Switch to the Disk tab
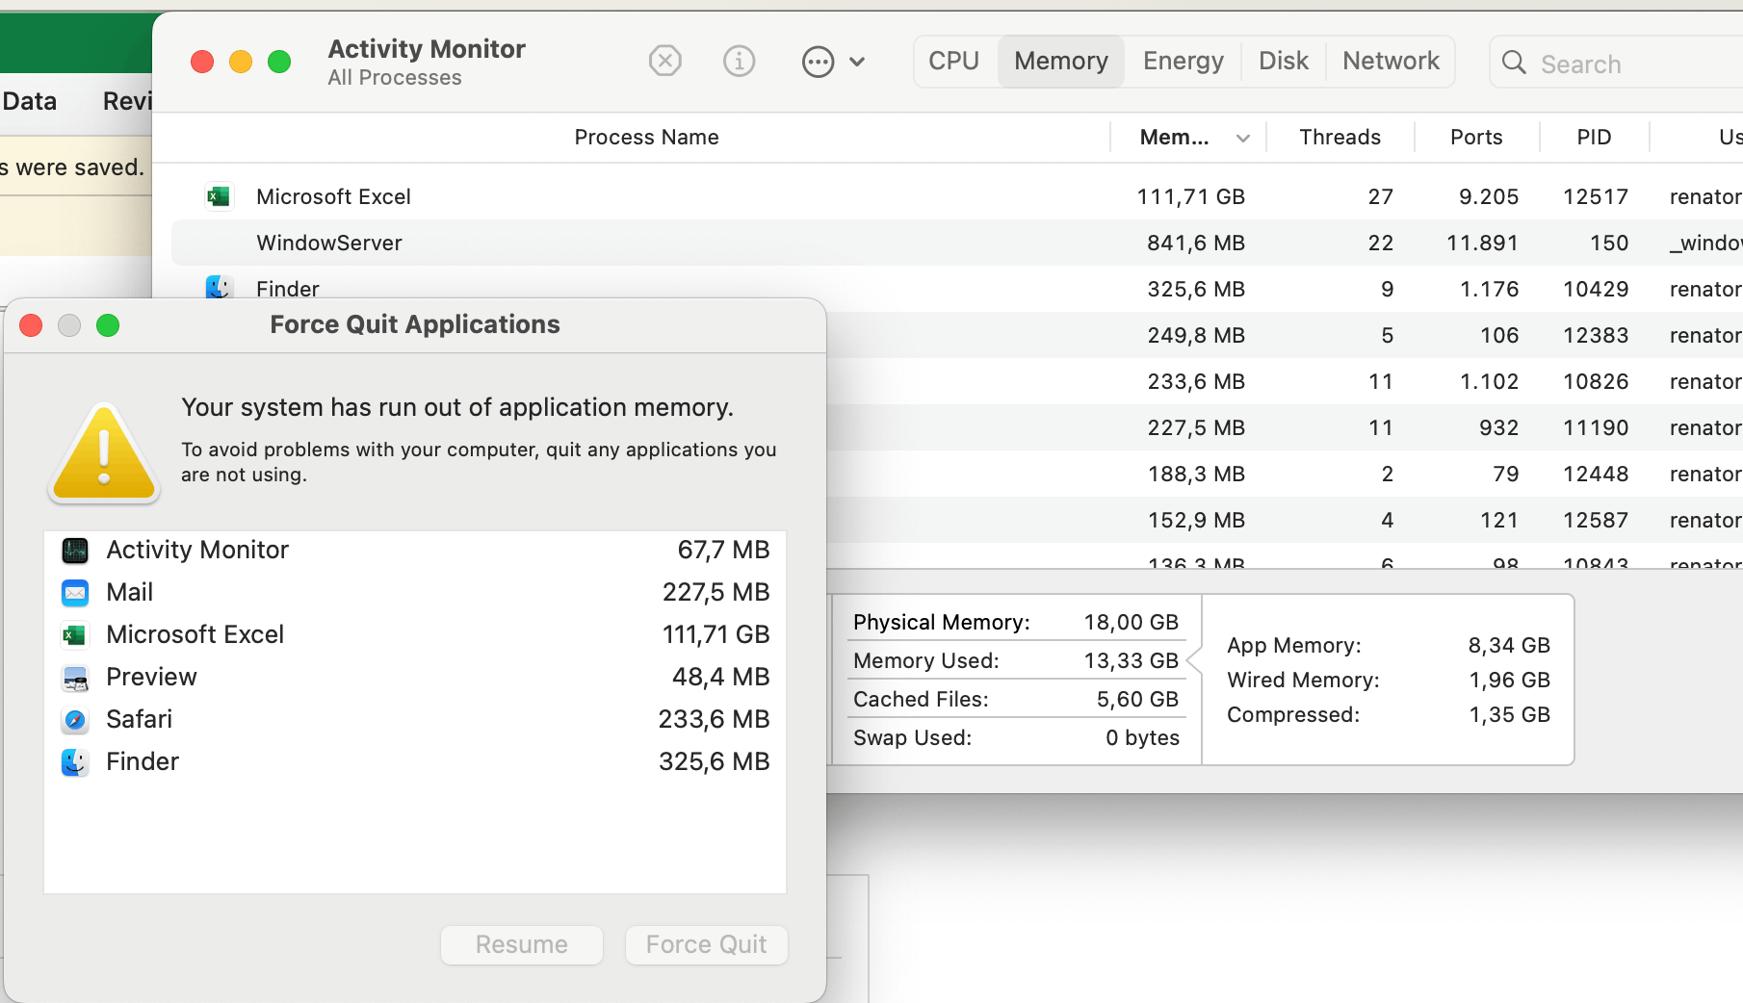1743x1003 pixels. click(1284, 62)
